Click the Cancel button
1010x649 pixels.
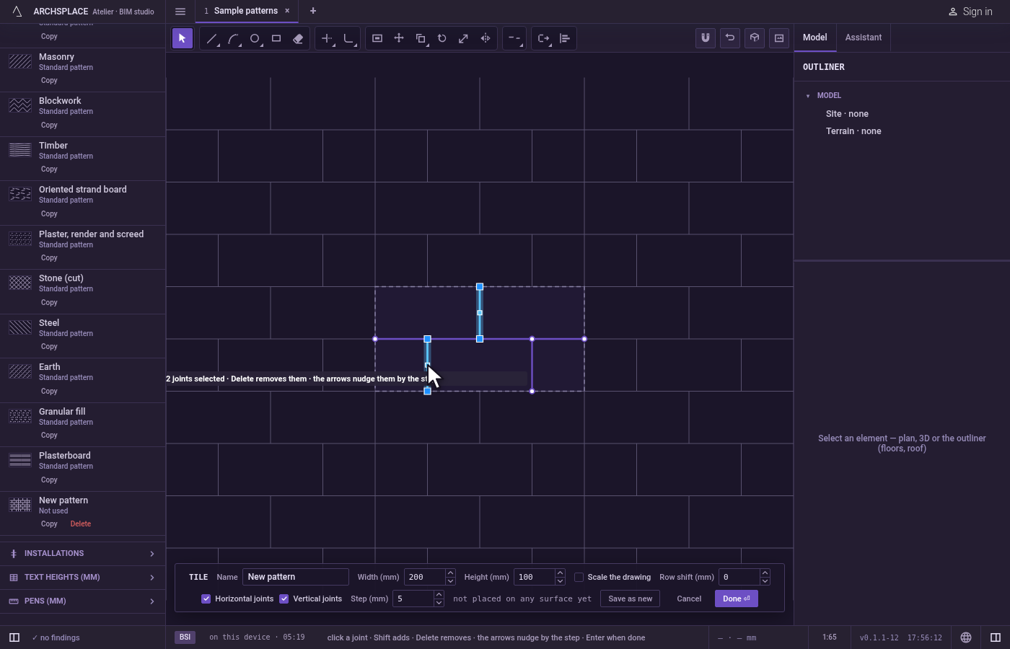pos(689,599)
